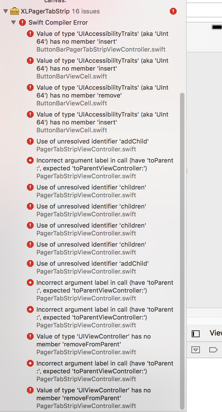This screenshot has height=412, width=222.
Task: Select the 'insert' error in ButtonBarPagerTabStripViewController.swift
Action: (102, 38)
